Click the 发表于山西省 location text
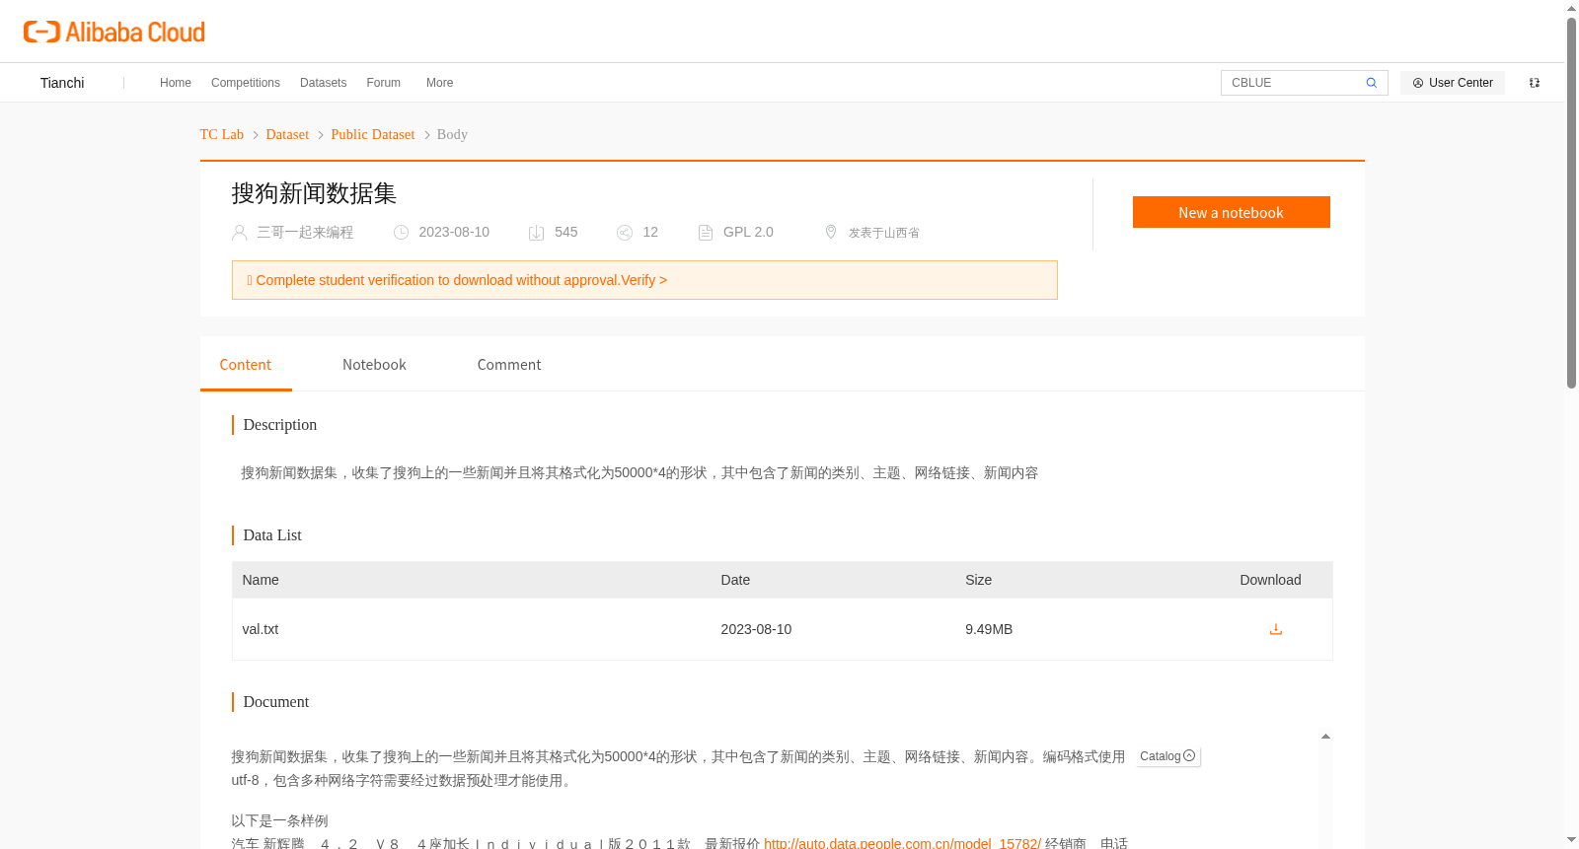The height and width of the screenshot is (849, 1579). [884, 233]
